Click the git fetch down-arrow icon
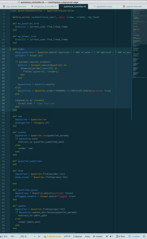This screenshot has height=239, width=147. (107, 236)
